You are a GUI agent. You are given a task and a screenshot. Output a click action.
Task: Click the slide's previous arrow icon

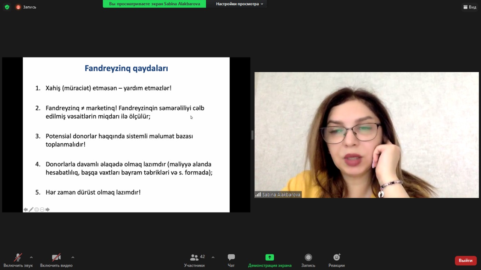coord(26,210)
